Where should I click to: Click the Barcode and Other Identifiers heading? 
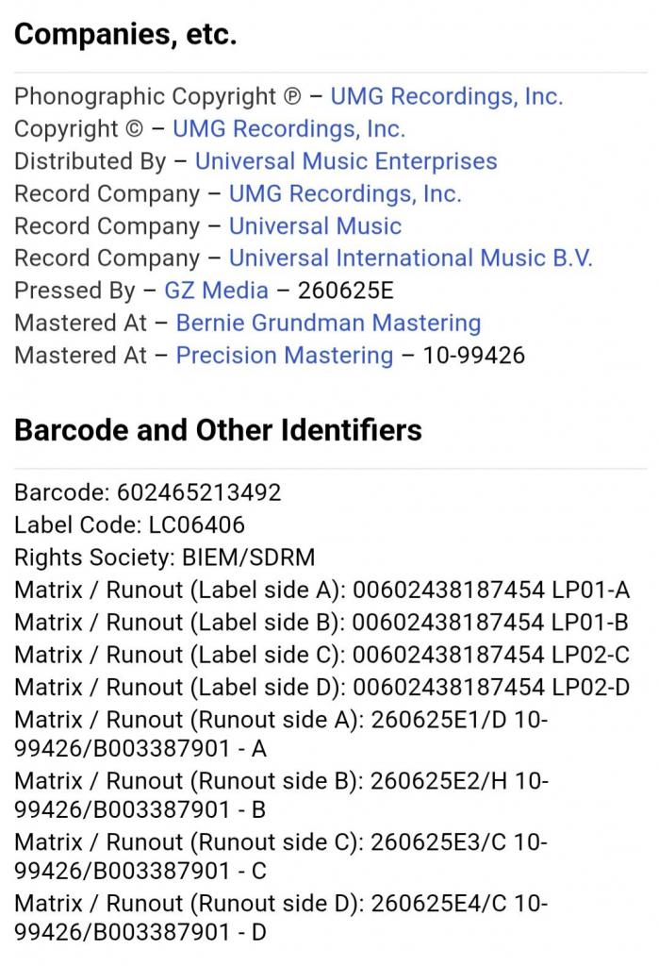click(x=218, y=430)
